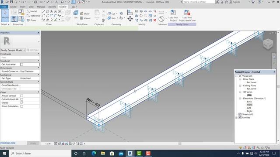Screen dimensions: 280x157
Task: Open the Family: Generic Model dropdown
Action: click(x=13, y=50)
